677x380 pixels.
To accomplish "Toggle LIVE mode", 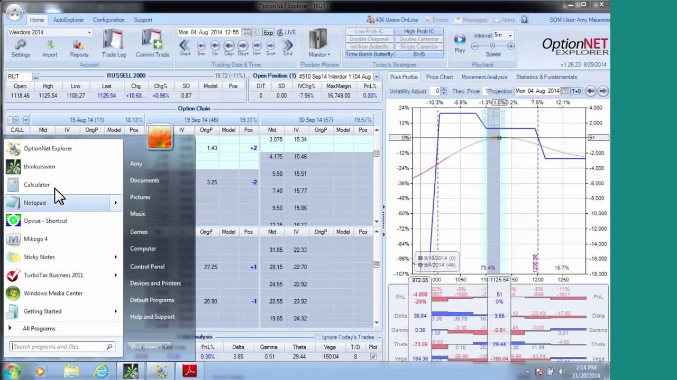I will point(286,32).
